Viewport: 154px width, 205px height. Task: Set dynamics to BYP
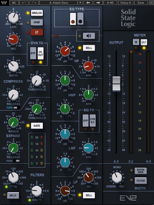coord(33,53)
